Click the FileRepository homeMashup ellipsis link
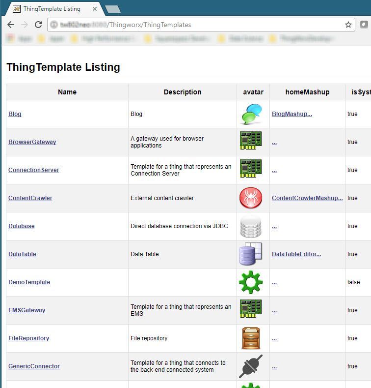371x388 pixels. click(274, 339)
